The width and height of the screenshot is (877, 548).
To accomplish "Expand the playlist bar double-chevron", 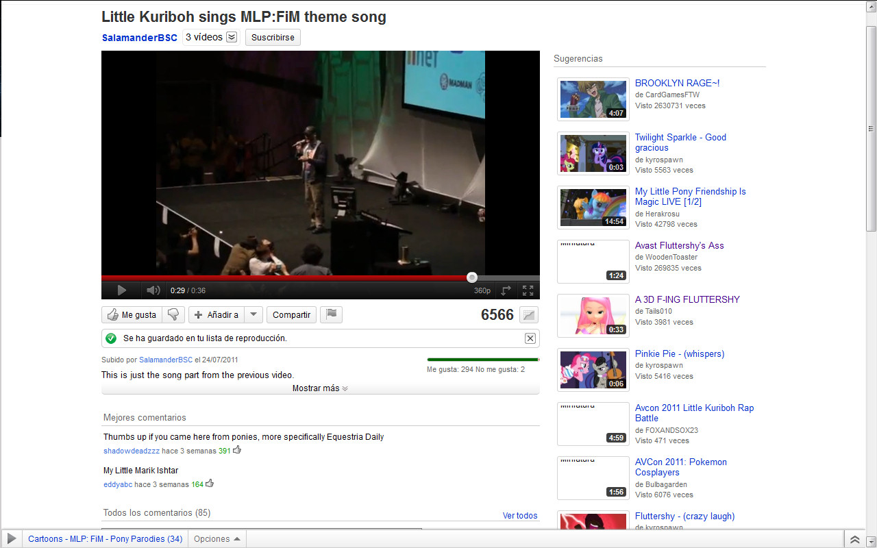I will [x=854, y=539].
